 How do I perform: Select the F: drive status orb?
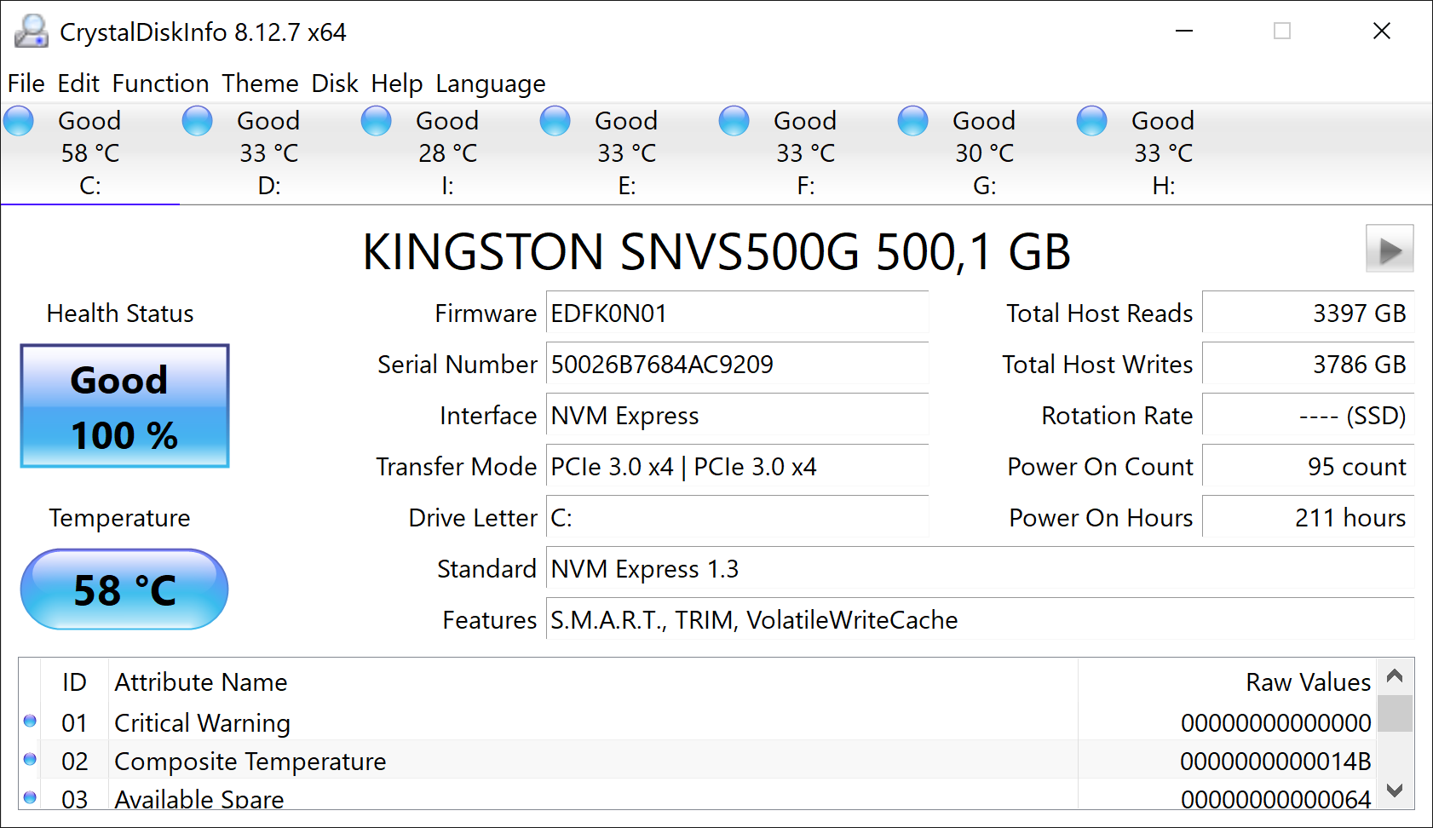pyautogui.click(x=734, y=121)
